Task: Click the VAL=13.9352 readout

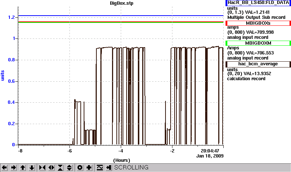Action: (x=257, y=74)
